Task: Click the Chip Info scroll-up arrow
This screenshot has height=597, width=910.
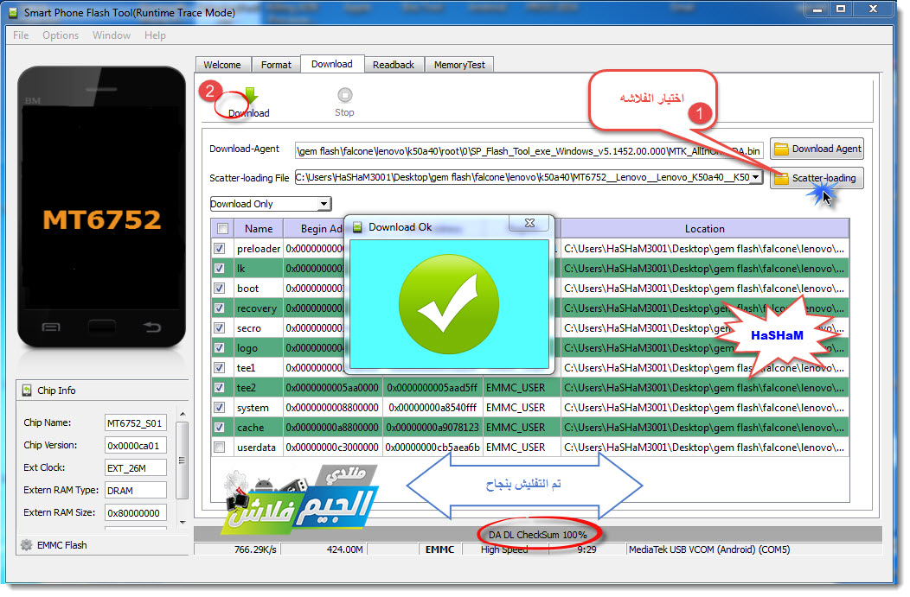Action: (183, 414)
